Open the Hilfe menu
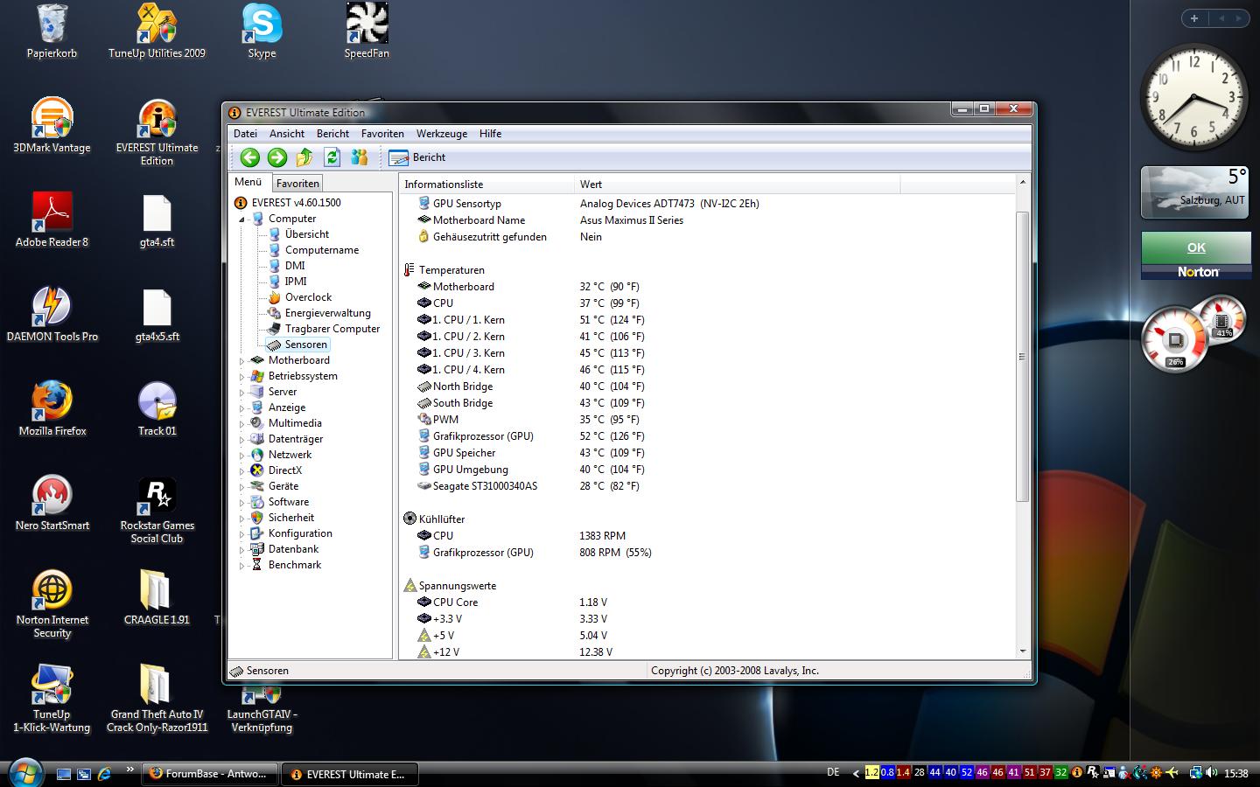1260x787 pixels. tap(491, 134)
